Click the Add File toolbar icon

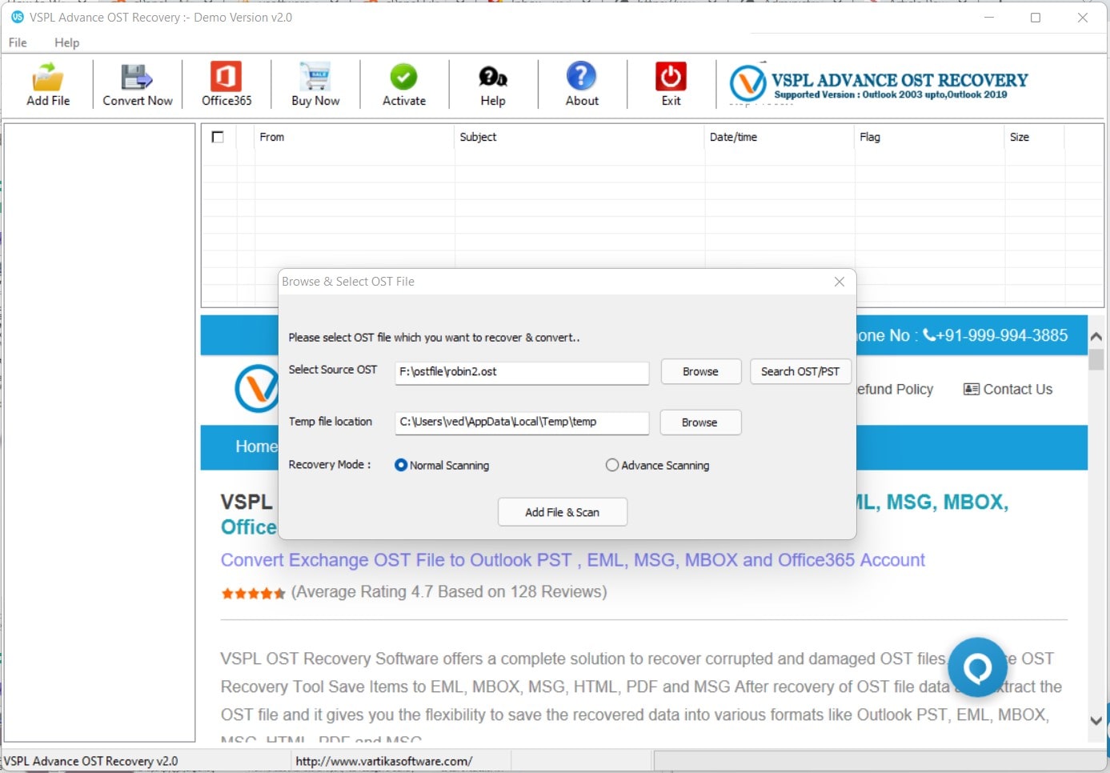click(48, 84)
